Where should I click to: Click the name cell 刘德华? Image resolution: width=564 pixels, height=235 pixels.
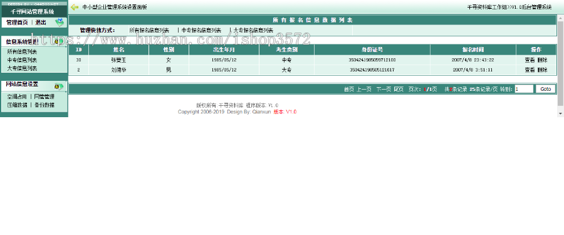tap(118, 70)
